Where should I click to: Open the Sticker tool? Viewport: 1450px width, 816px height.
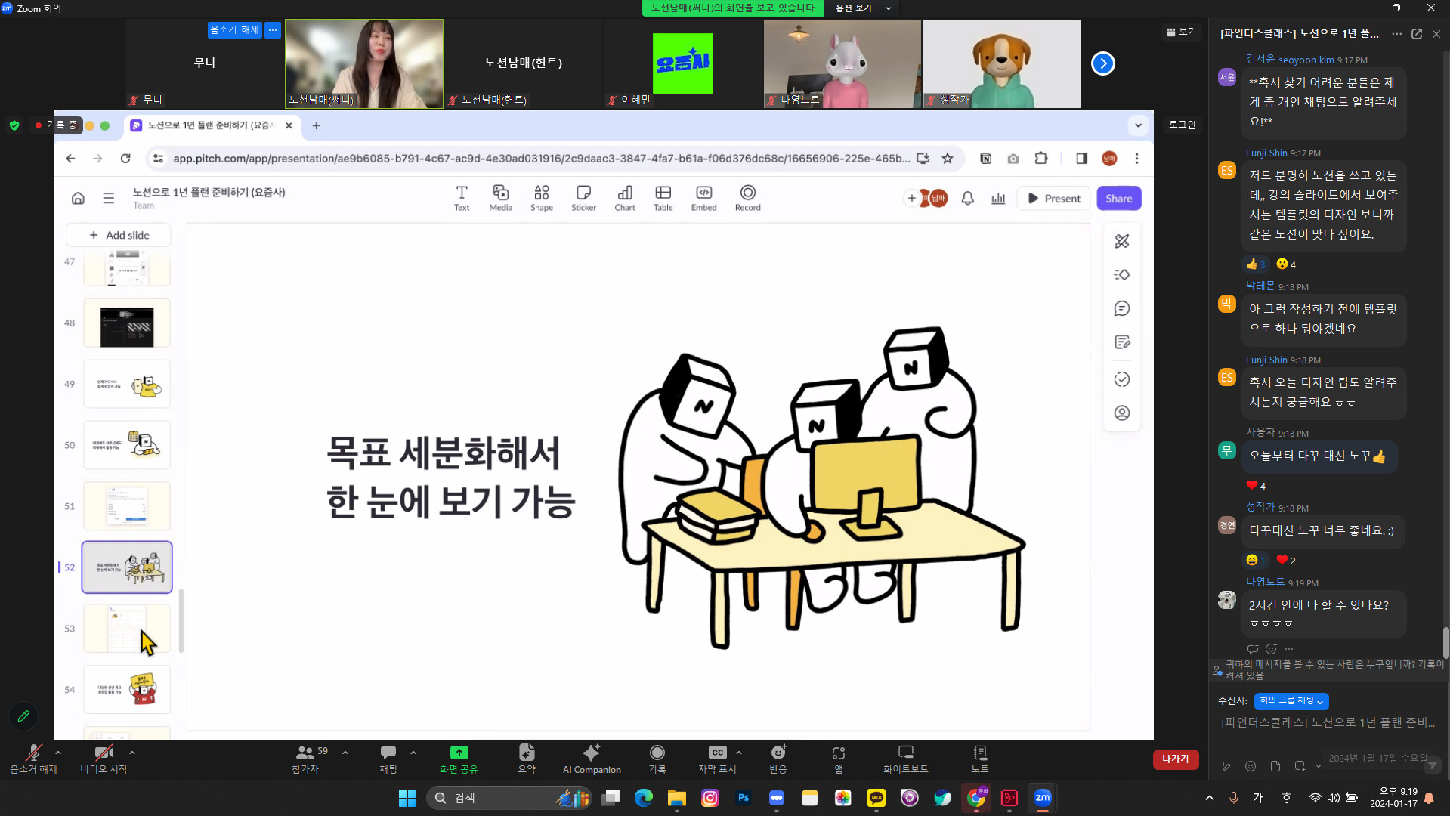click(583, 198)
